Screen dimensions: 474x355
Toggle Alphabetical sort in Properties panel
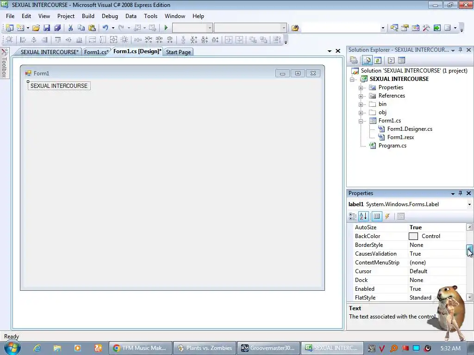click(x=363, y=216)
